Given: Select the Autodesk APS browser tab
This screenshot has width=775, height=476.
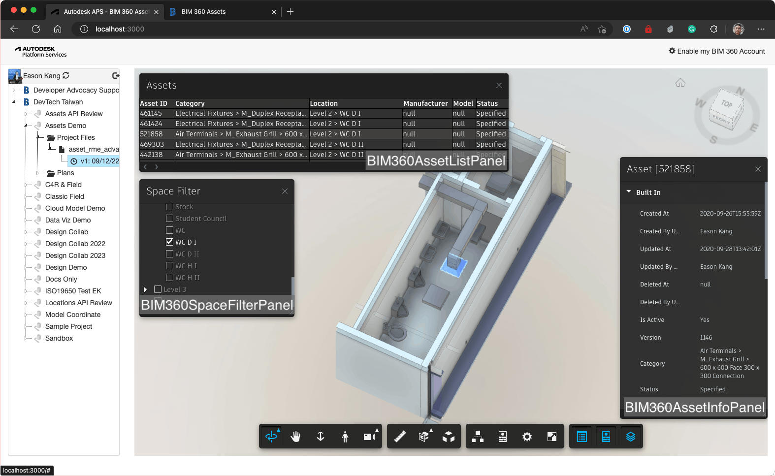Looking at the screenshot, I should point(104,12).
